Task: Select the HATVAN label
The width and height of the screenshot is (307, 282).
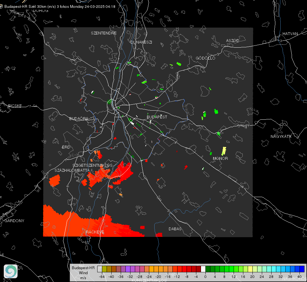Action: [290, 34]
